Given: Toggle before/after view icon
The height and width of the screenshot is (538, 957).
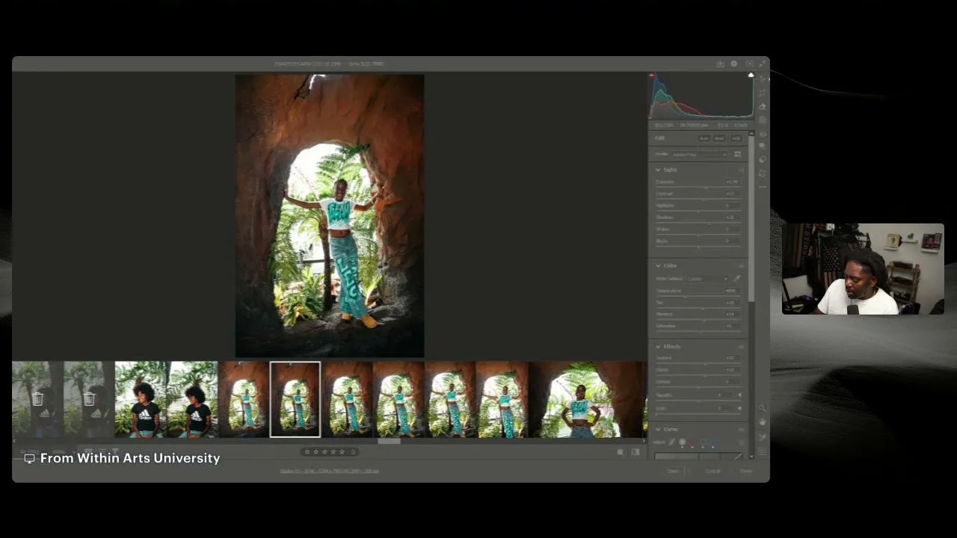Looking at the screenshot, I should (636, 451).
